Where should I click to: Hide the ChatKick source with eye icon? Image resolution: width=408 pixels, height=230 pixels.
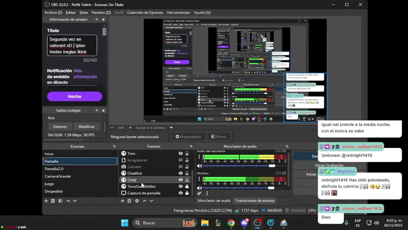tap(181, 173)
